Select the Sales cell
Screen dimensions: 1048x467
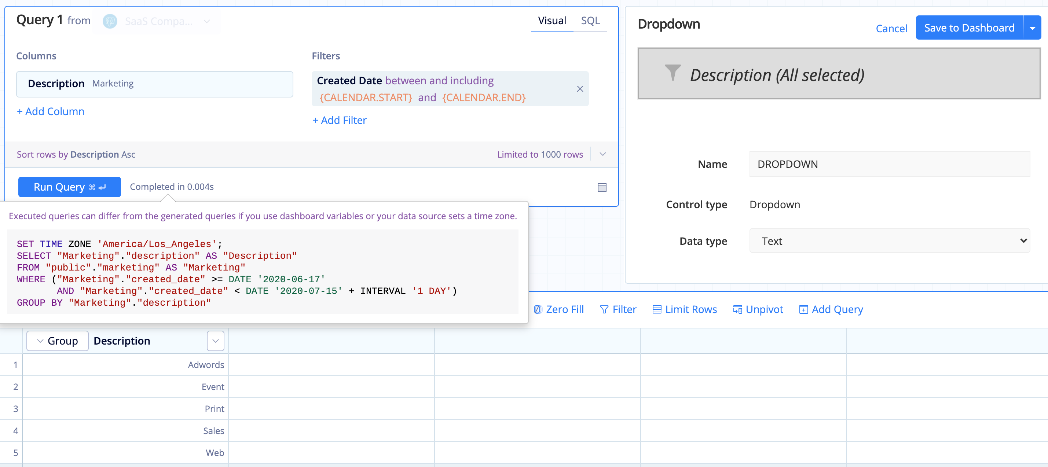click(125, 431)
